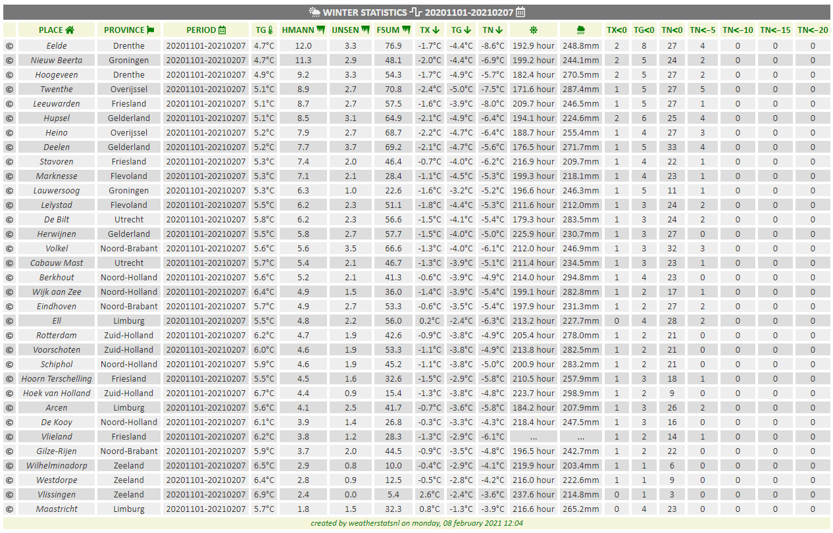This screenshot has height=533, width=833.
Task: Click the copyright icon in the Vlieland row
Action: 9,437
